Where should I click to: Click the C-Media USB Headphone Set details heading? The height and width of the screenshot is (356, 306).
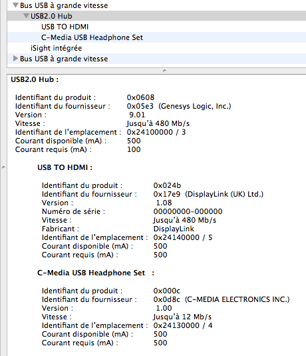96,273
